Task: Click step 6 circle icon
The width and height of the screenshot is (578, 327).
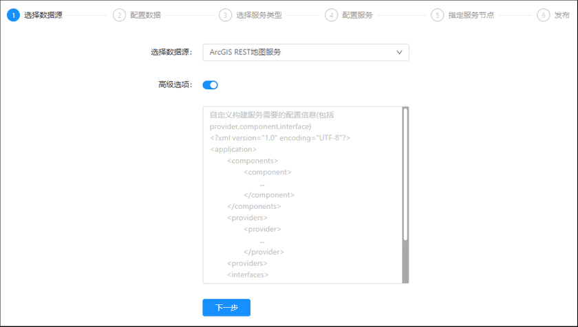Action: tap(544, 15)
